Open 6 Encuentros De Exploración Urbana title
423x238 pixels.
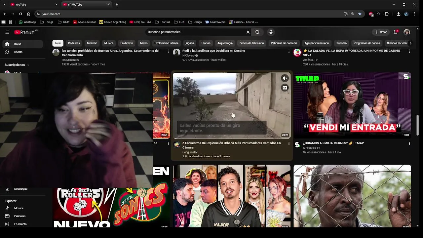pyautogui.click(x=231, y=145)
